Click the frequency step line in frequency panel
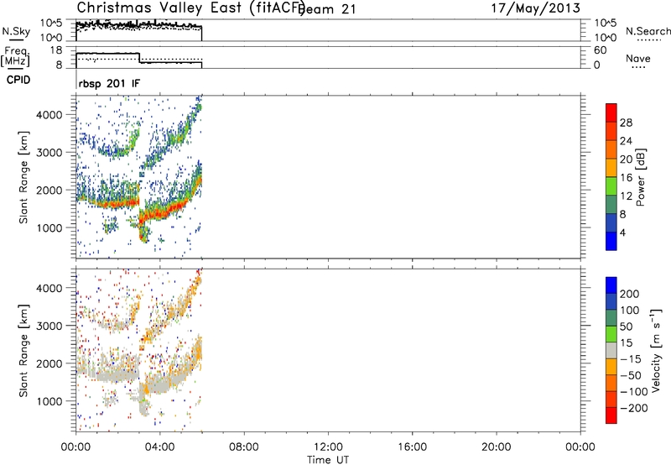Screen dimensions: 671x465 [x=139, y=58]
